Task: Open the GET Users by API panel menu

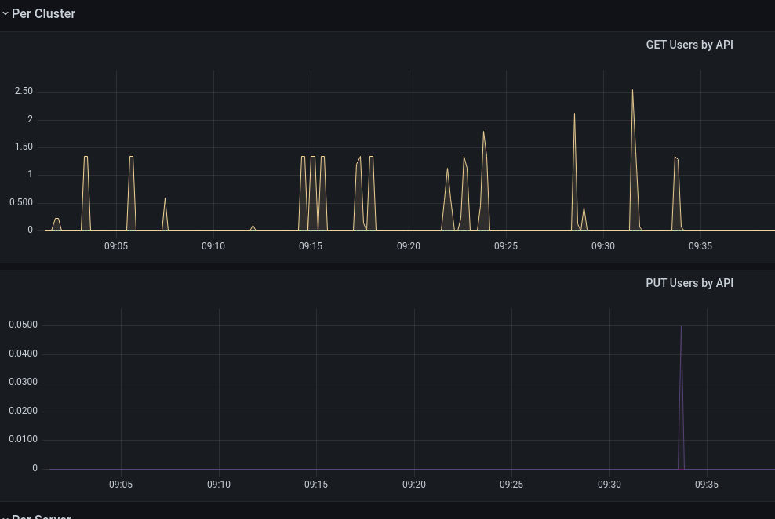Action: (x=689, y=45)
